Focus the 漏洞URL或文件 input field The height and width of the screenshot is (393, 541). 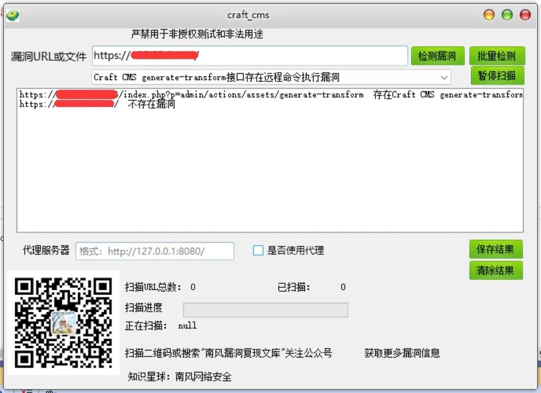[x=250, y=56]
